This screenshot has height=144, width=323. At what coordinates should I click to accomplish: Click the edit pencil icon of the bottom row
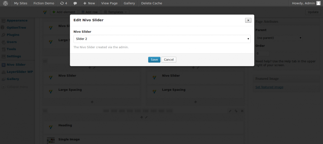pyautogui.click(x=230, y=111)
